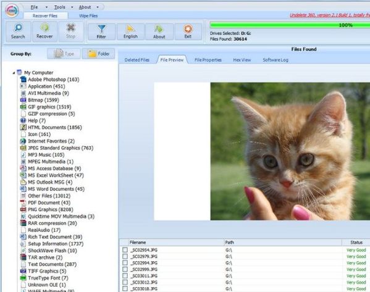Screen dimensions: 370x292
Task: Collapse the My Computer tree node
Action: click(14, 73)
